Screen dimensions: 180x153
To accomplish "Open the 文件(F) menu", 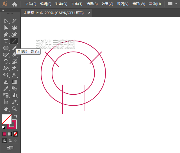I will pyautogui.click(x=31, y=4).
